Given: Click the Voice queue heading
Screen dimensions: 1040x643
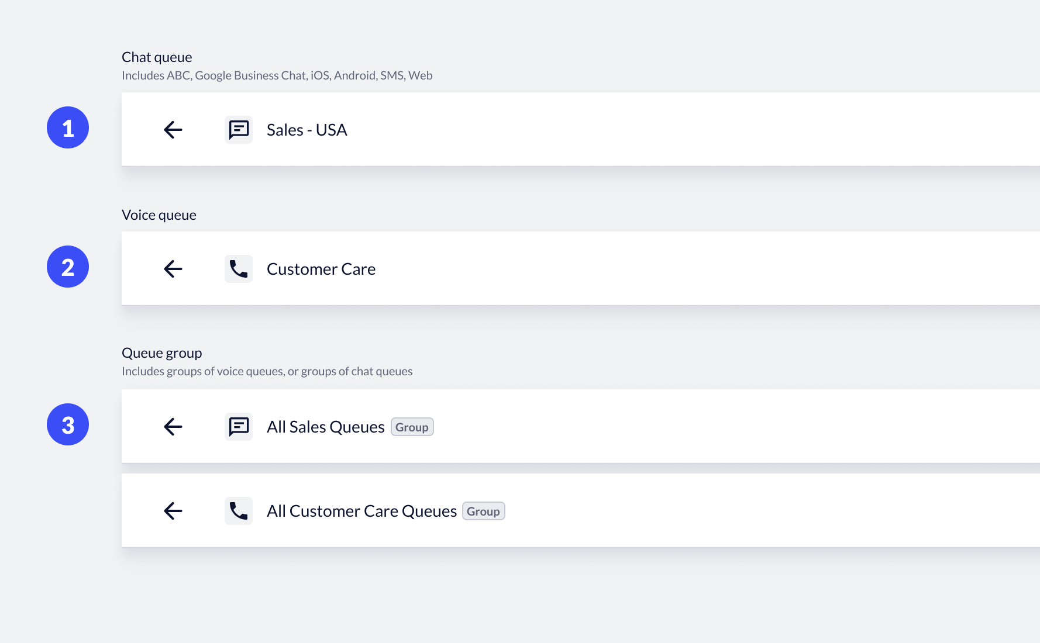Looking at the screenshot, I should coord(159,215).
